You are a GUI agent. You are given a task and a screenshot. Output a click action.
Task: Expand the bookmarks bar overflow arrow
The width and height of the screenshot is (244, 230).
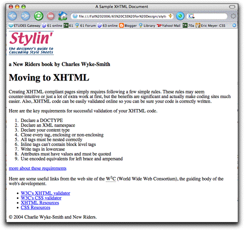click(x=234, y=25)
